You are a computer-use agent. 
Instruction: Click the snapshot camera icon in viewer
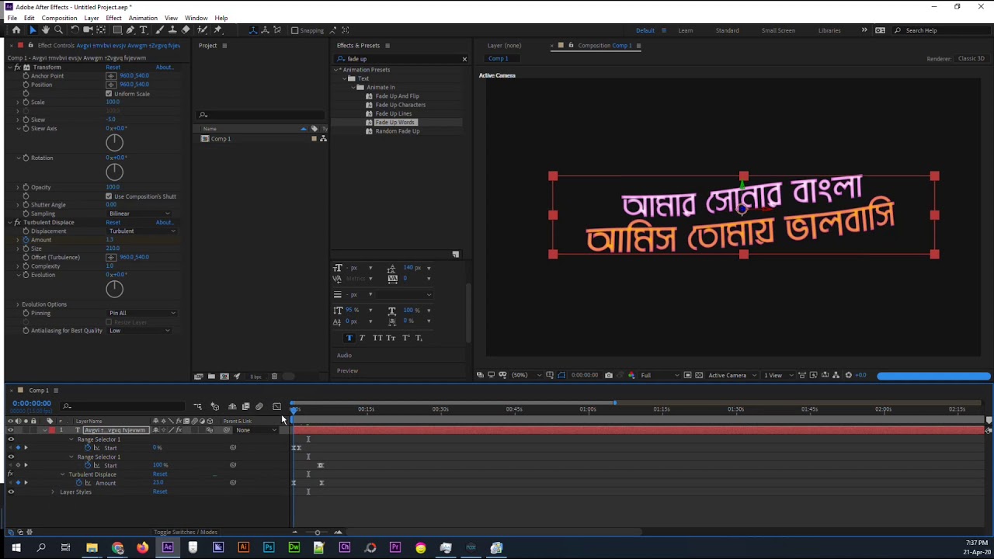pyautogui.click(x=609, y=375)
